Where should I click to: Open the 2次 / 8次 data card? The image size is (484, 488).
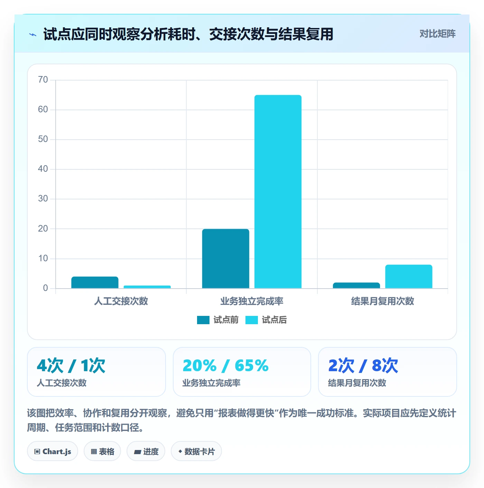388,372
